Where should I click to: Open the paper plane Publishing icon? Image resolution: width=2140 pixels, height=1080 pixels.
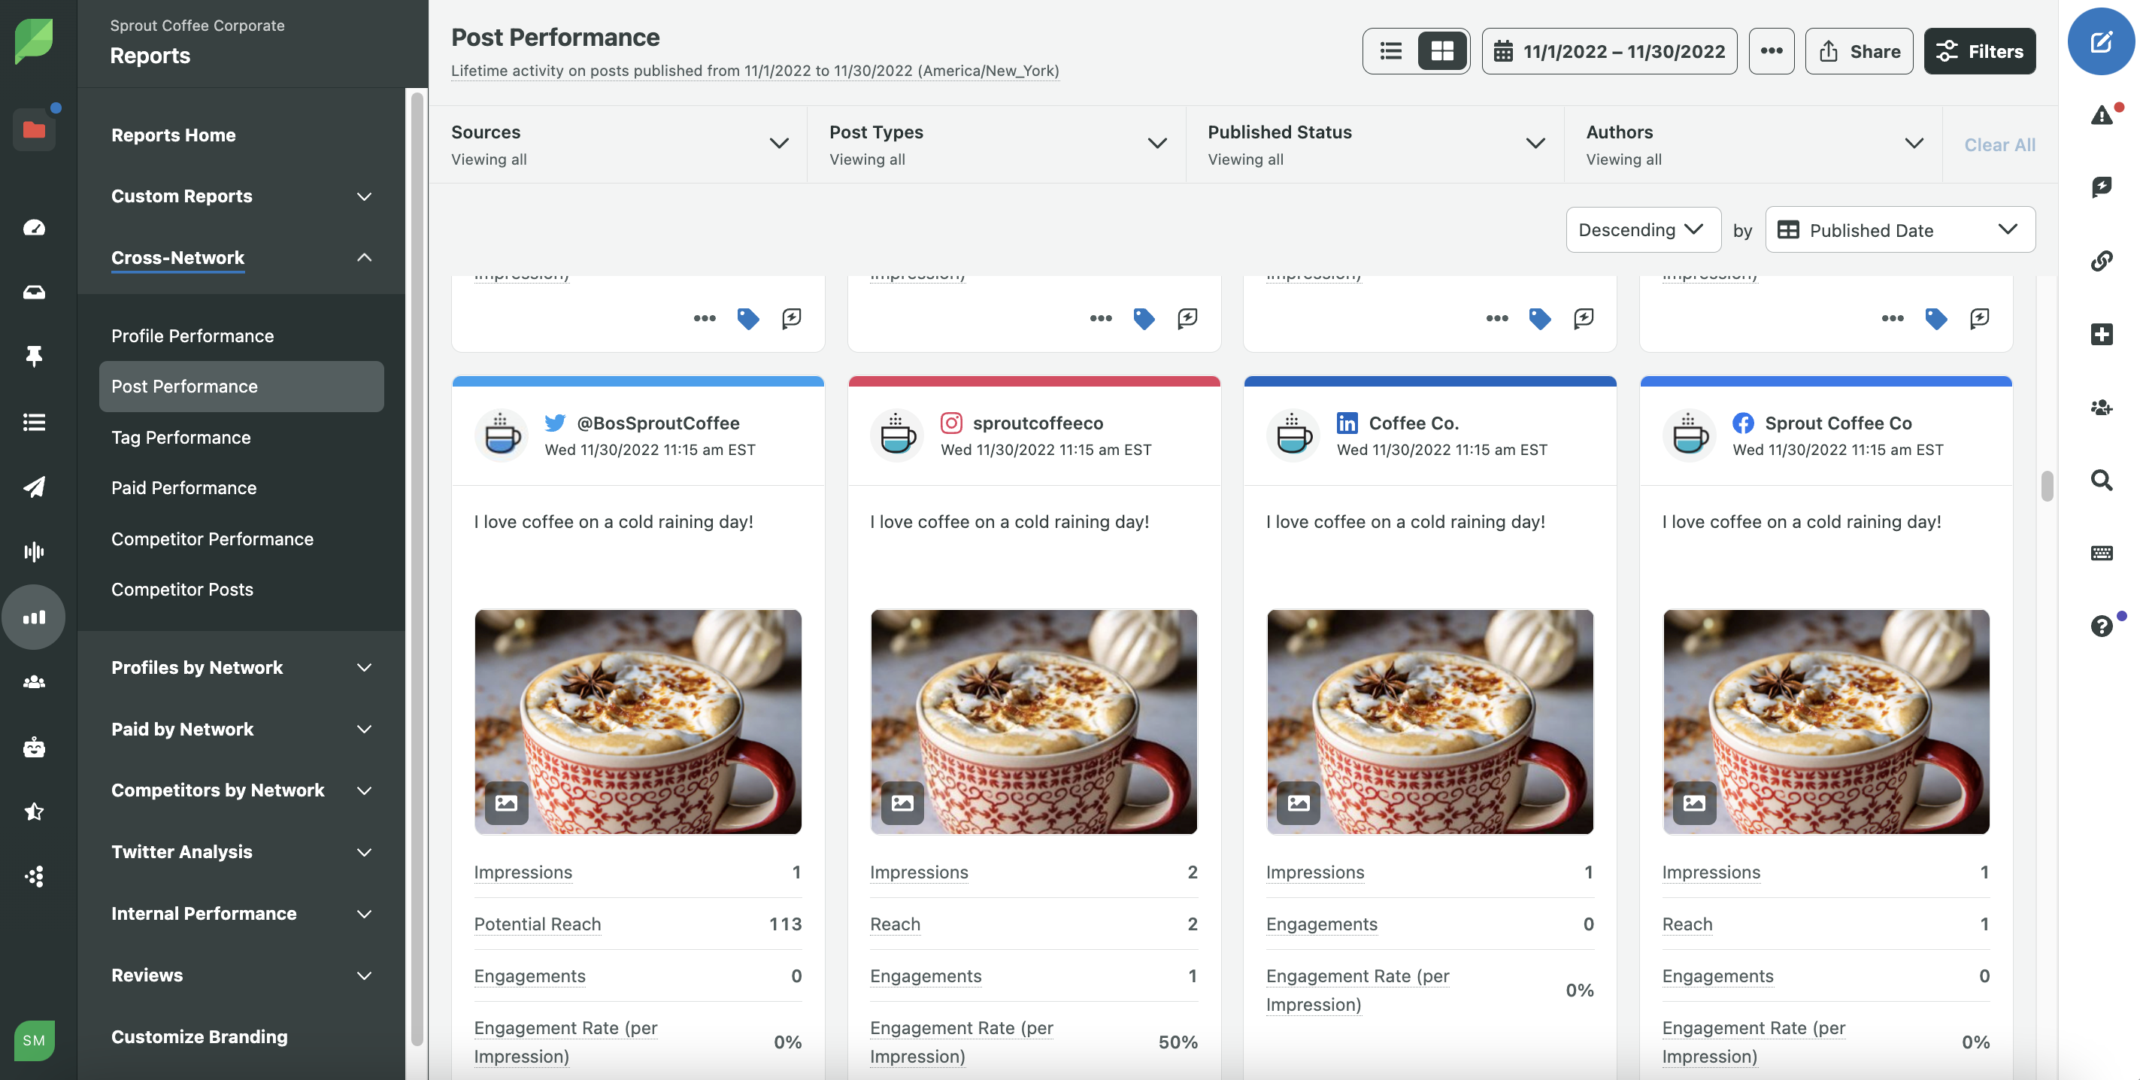click(x=34, y=487)
